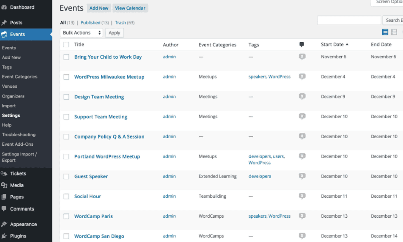Open Event Add-Ons submenu item
403x242 pixels.
[18, 144]
